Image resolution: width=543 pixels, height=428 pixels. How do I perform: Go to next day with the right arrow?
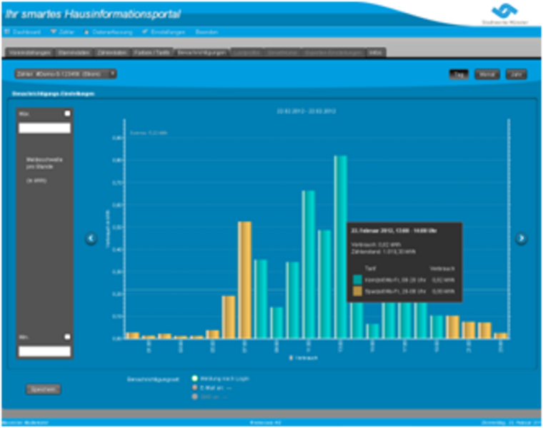coord(521,238)
